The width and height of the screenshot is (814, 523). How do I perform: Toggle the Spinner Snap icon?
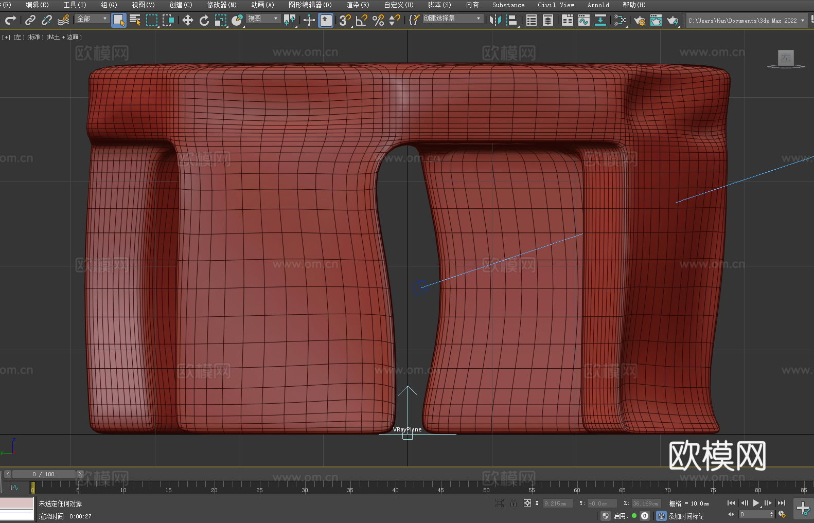[x=395, y=20]
